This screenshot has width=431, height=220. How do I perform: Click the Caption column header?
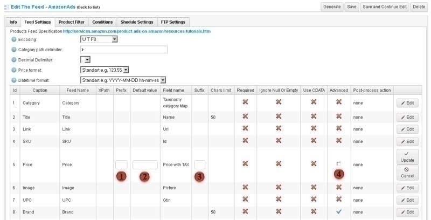40,90
